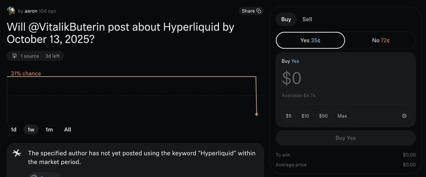Set chart range to 1m
This screenshot has width=426, height=177.
[49, 130]
